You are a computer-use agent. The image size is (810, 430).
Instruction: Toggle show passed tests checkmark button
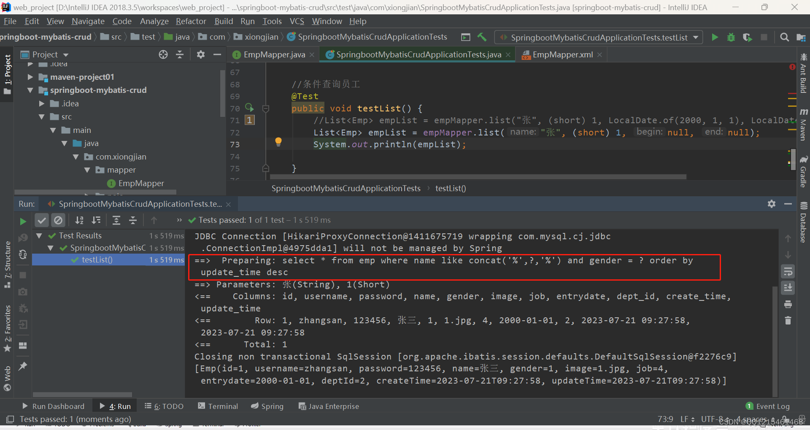(41, 220)
